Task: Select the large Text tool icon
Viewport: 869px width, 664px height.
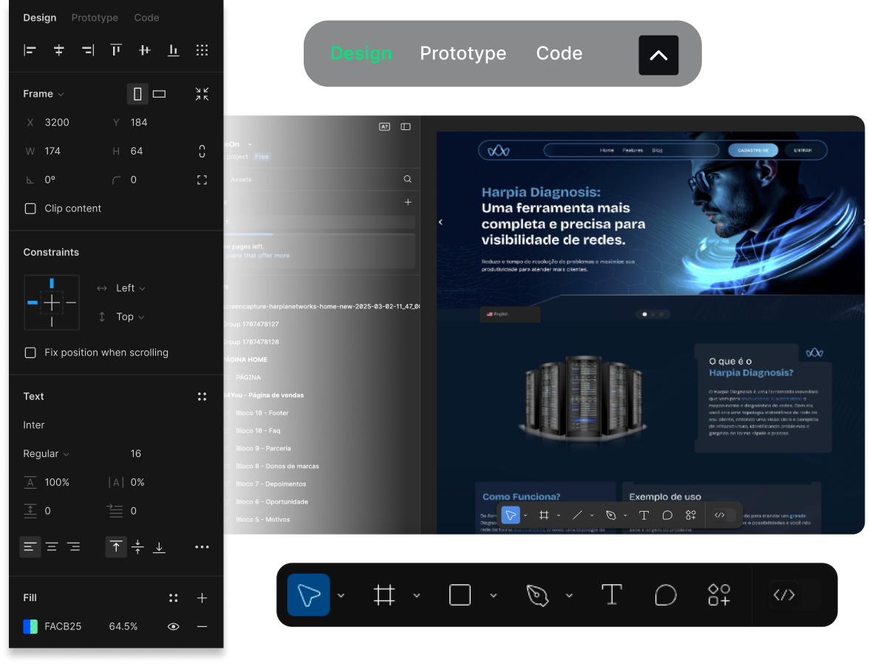Action: (611, 594)
